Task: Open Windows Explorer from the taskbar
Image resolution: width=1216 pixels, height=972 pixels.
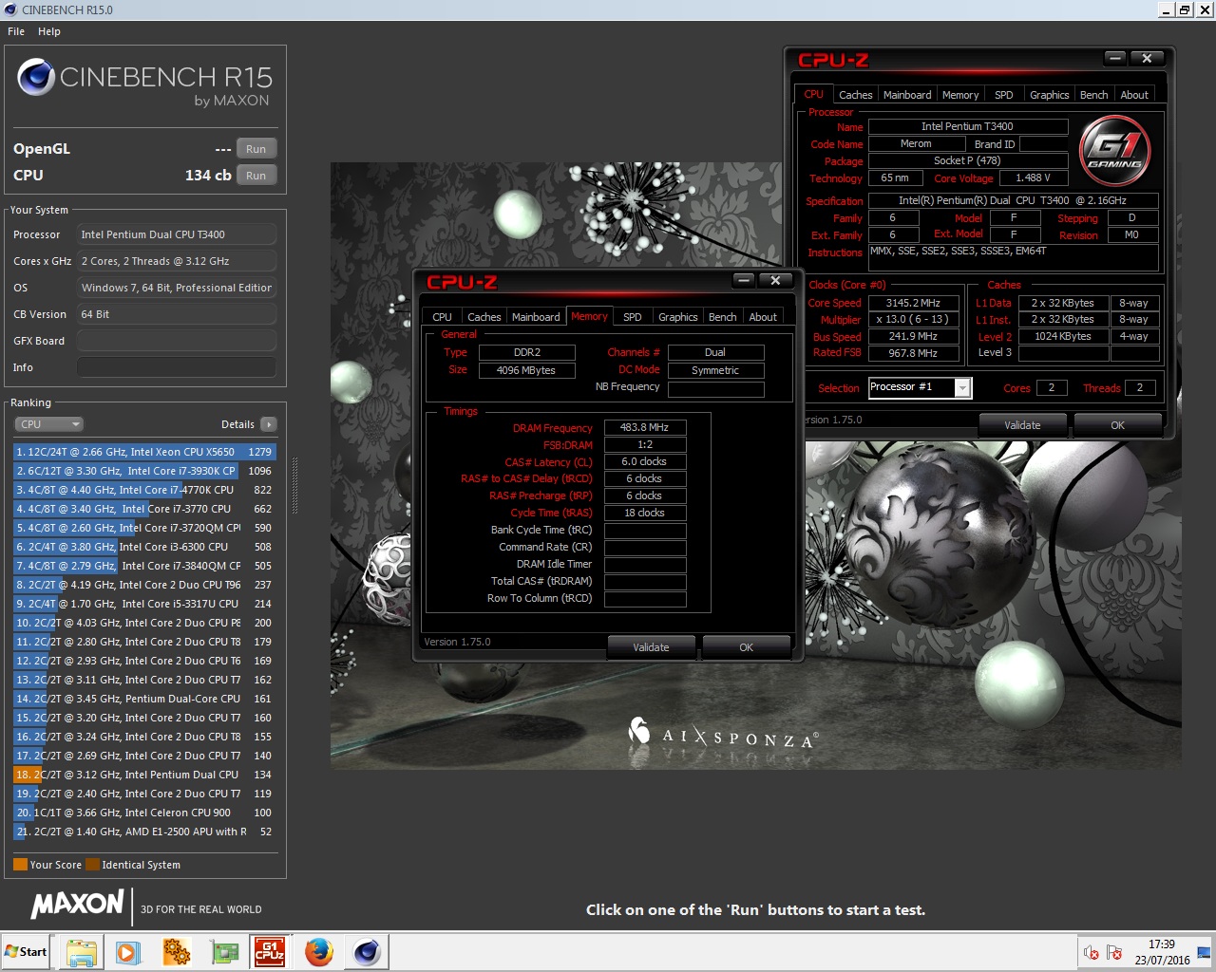Action: click(82, 952)
